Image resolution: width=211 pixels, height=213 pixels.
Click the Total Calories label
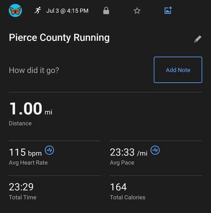coord(127,197)
